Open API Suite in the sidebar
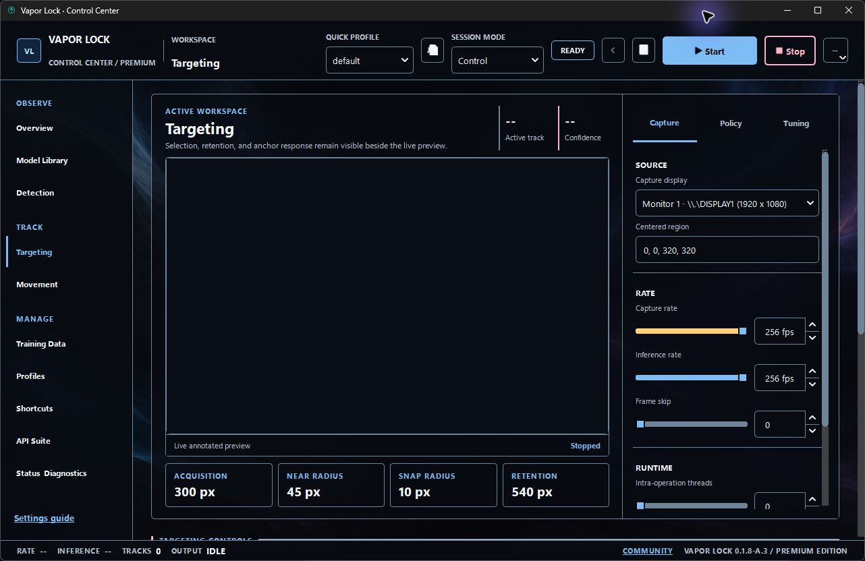The image size is (865, 561). click(x=33, y=441)
